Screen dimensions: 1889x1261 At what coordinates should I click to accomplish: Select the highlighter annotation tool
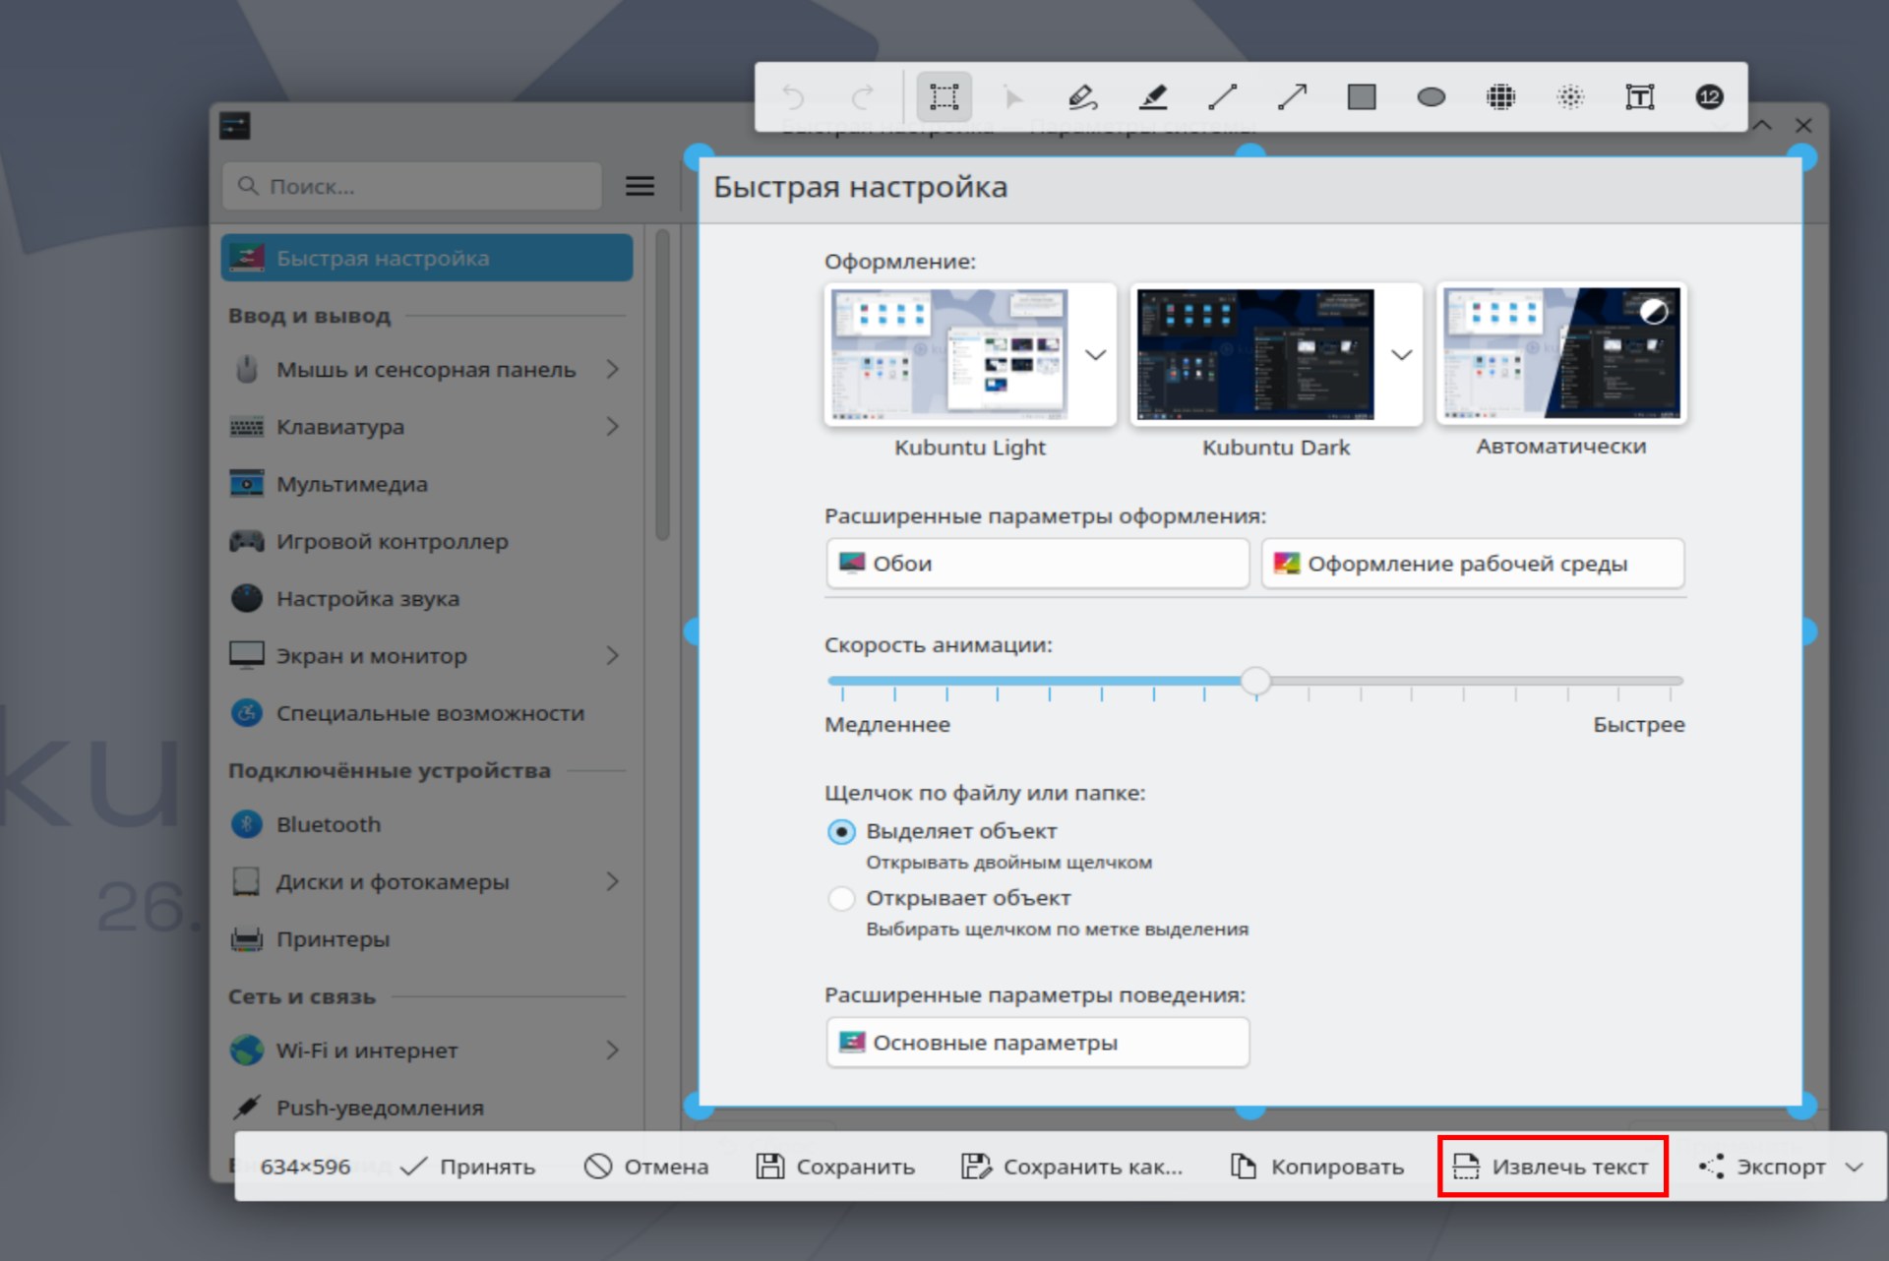click(x=1152, y=96)
